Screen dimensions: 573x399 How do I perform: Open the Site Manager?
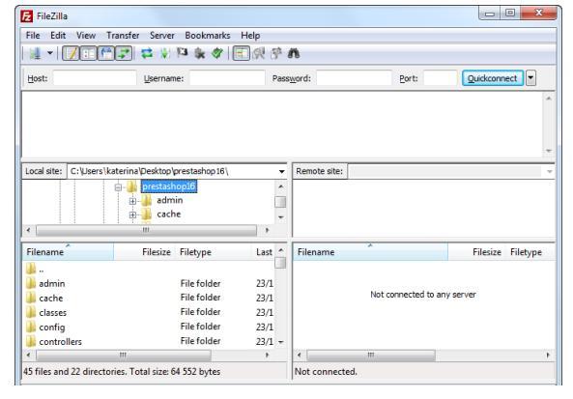click(x=36, y=54)
